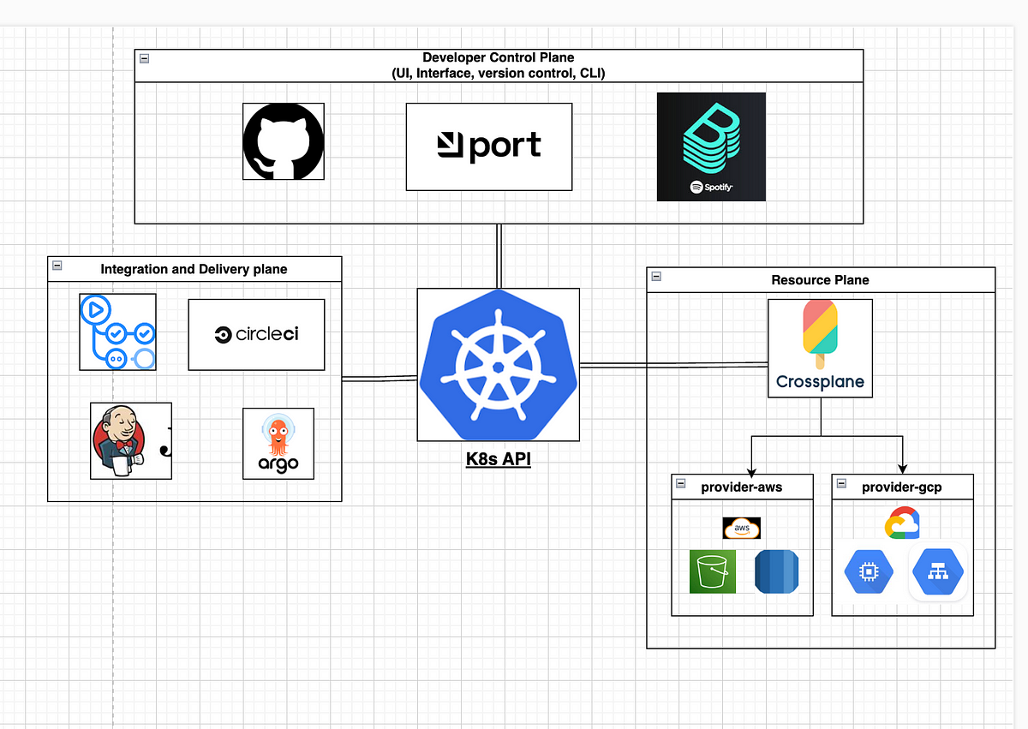
Task: Click the blue AWS database icon
Action: click(x=777, y=571)
